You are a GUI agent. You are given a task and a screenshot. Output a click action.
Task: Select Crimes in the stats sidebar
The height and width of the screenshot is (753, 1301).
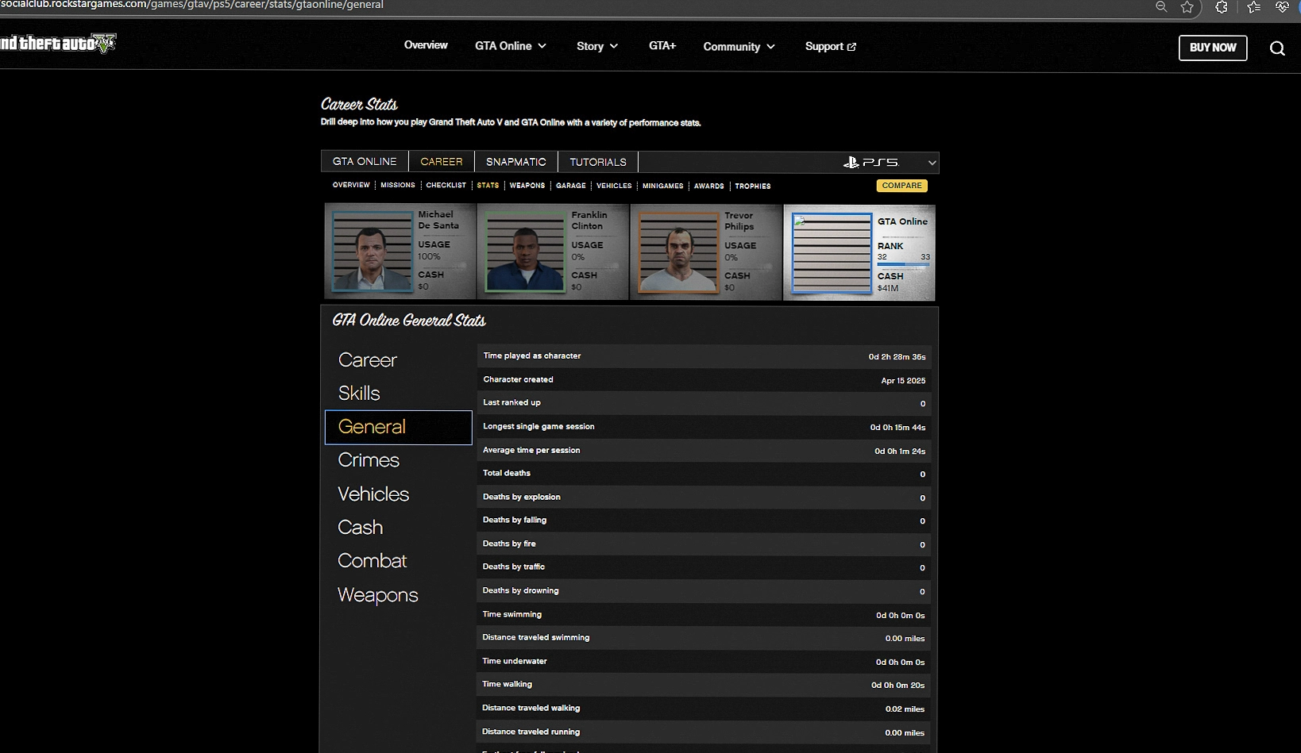coord(369,460)
